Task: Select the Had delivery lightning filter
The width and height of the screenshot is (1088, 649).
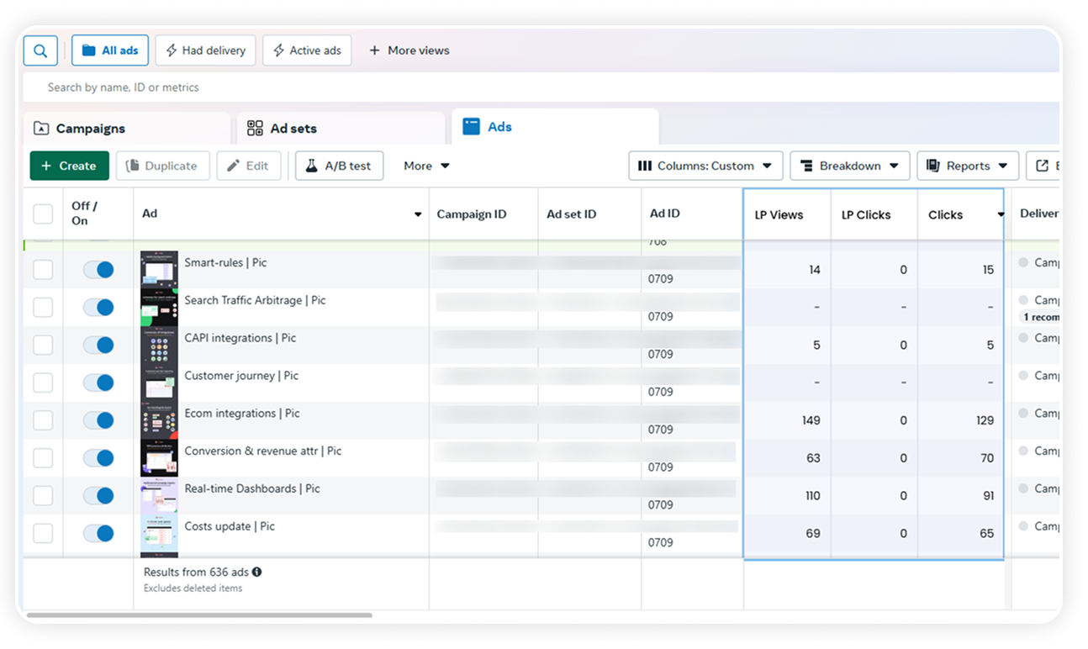Action: [x=205, y=50]
